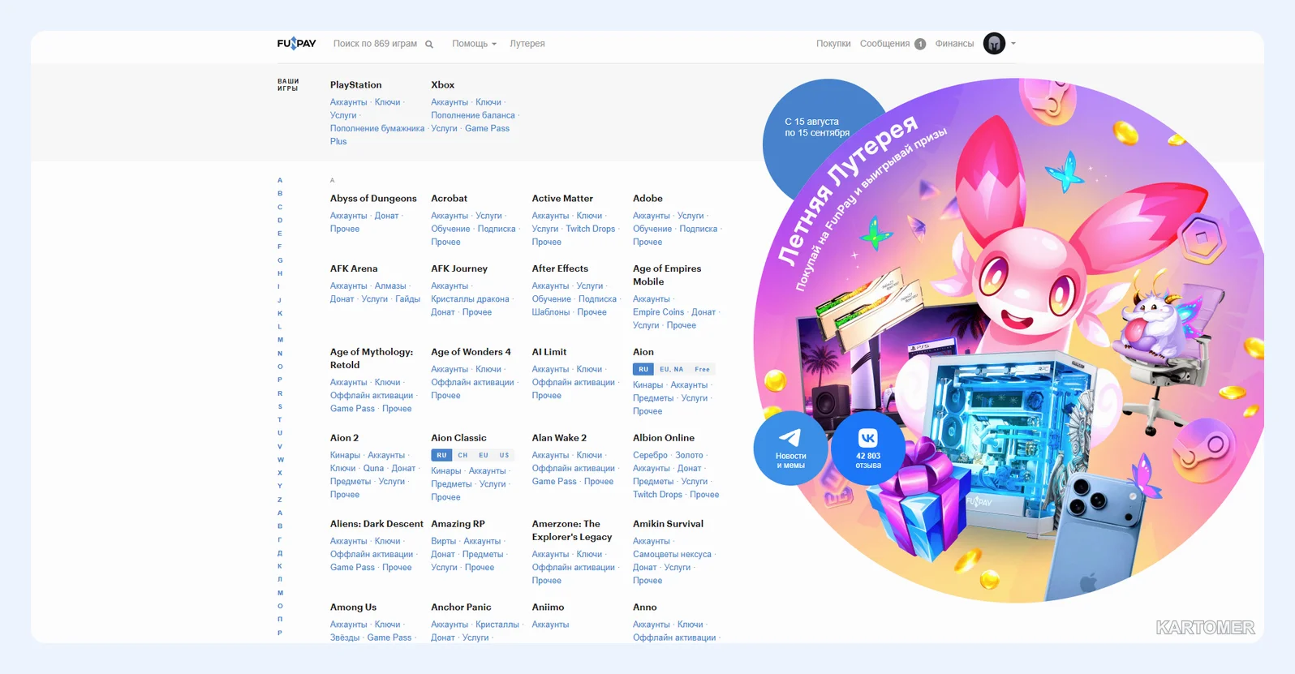Screen dimensions: 1295x674
Task: Open Amazing RP Вирты link
Action: pyautogui.click(x=443, y=541)
